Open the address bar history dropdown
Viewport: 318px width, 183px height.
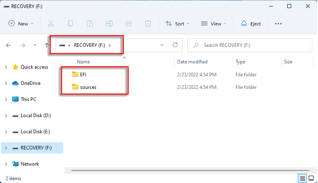[162, 45]
